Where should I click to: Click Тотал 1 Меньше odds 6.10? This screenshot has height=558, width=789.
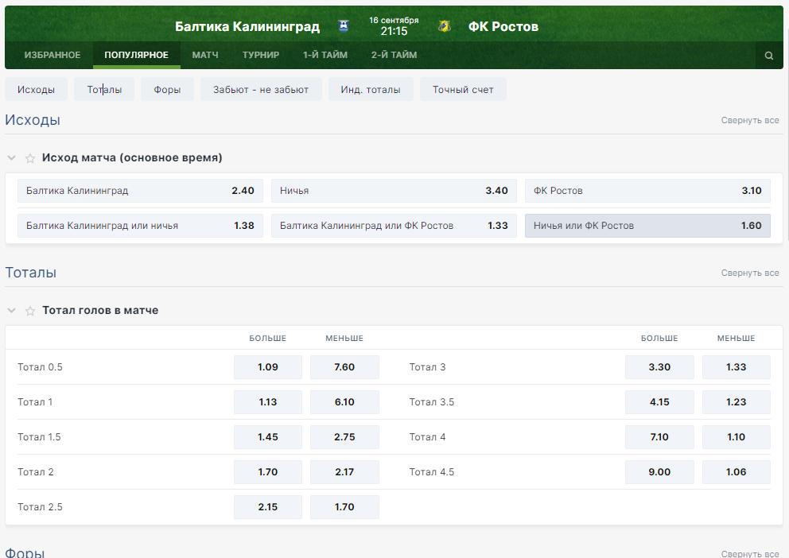(x=344, y=402)
